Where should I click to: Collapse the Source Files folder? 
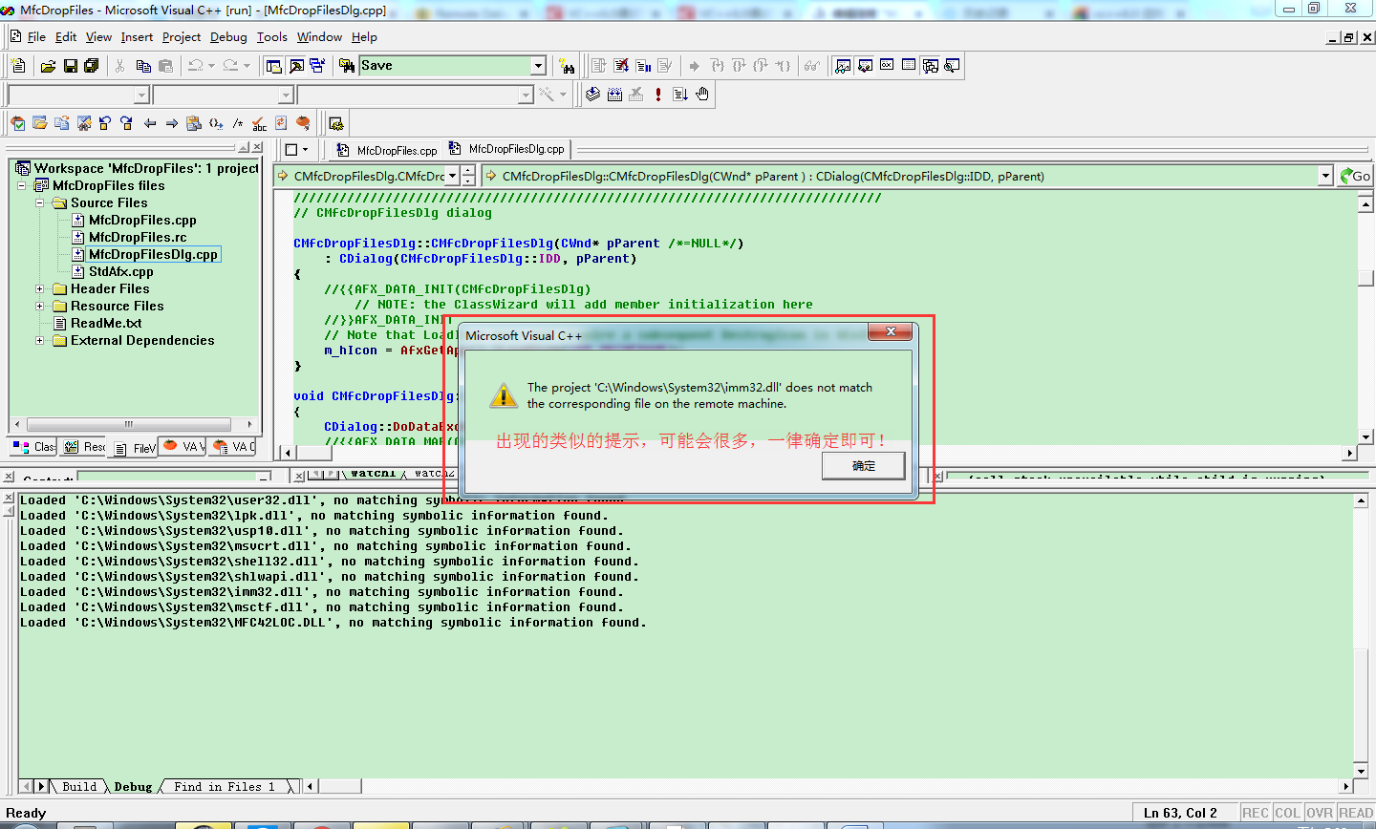pyautogui.click(x=40, y=202)
